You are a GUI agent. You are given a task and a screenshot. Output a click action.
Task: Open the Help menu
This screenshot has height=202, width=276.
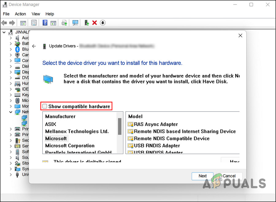click(x=50, y=14)
